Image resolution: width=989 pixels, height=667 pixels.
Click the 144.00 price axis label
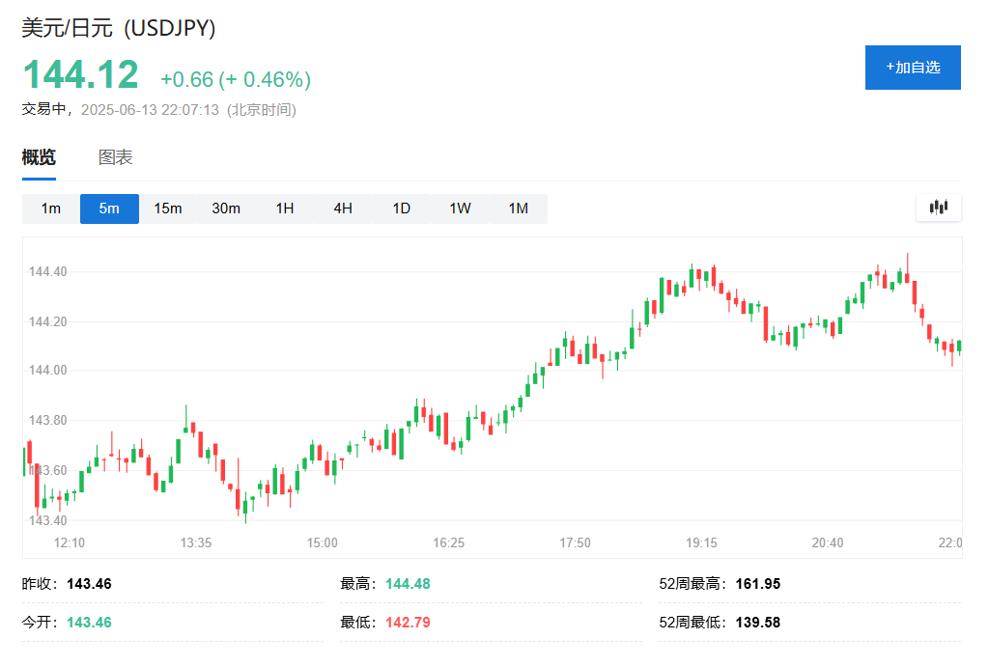pos(48,370)
